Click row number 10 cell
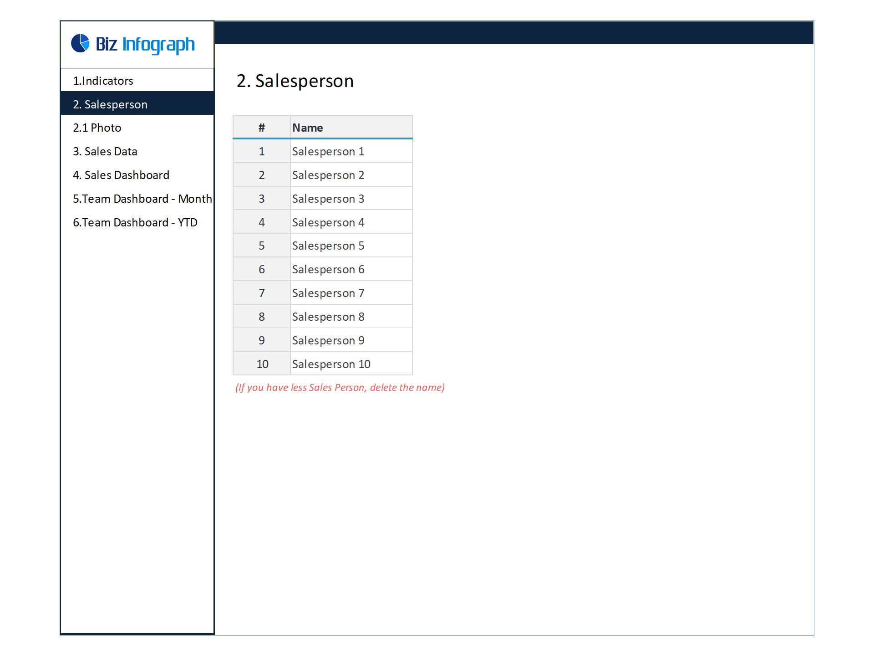The width and height of the screenshot is (874, 656). point(262,364)
